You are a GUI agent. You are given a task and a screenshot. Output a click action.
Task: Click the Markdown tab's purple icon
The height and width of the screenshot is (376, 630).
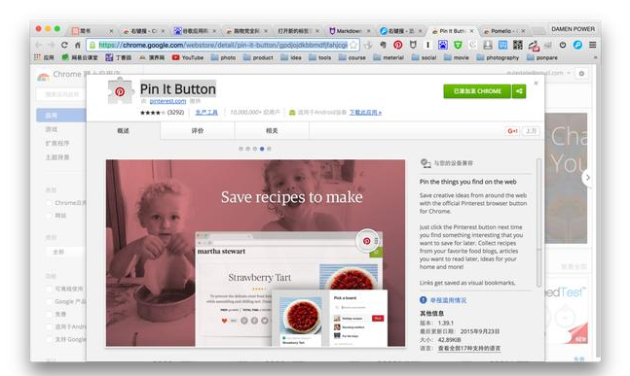(332, 31)
